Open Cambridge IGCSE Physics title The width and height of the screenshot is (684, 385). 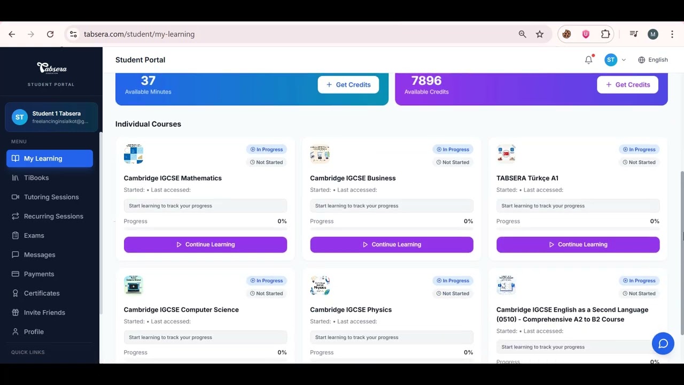click(351, 310)
